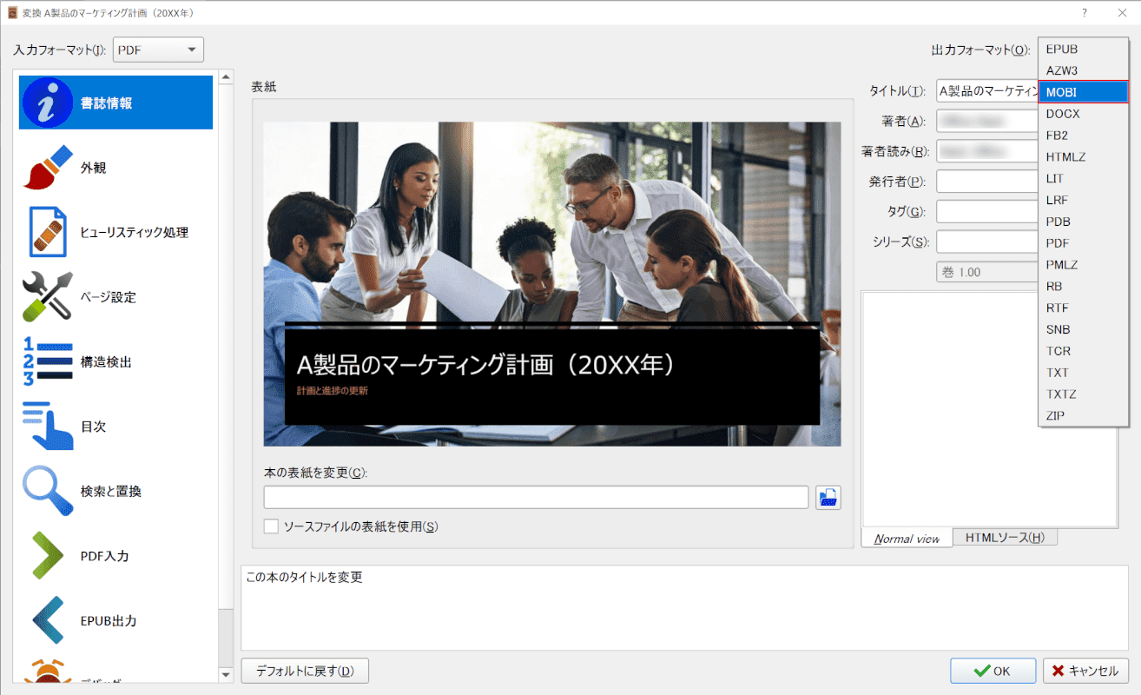Open the 構造検出 section
Image resolution: width=1141 pixels, height=695 pixels.
tap(115, 361)
